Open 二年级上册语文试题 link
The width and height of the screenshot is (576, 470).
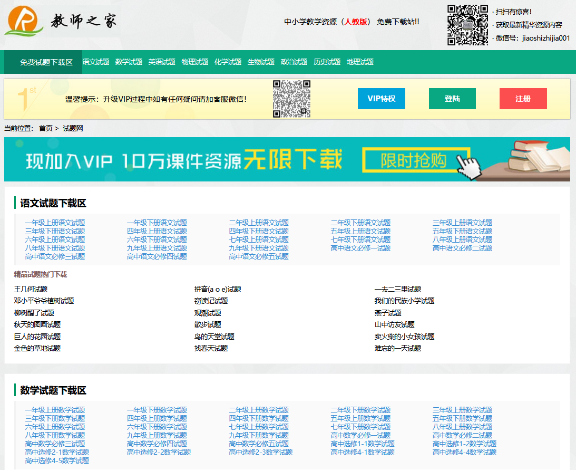259,223
